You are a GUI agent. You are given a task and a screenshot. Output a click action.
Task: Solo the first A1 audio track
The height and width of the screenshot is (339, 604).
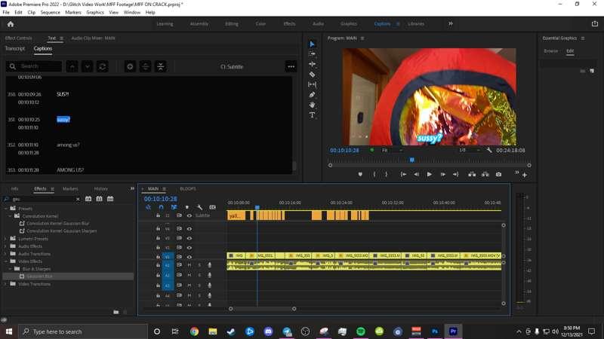[199, 265]
